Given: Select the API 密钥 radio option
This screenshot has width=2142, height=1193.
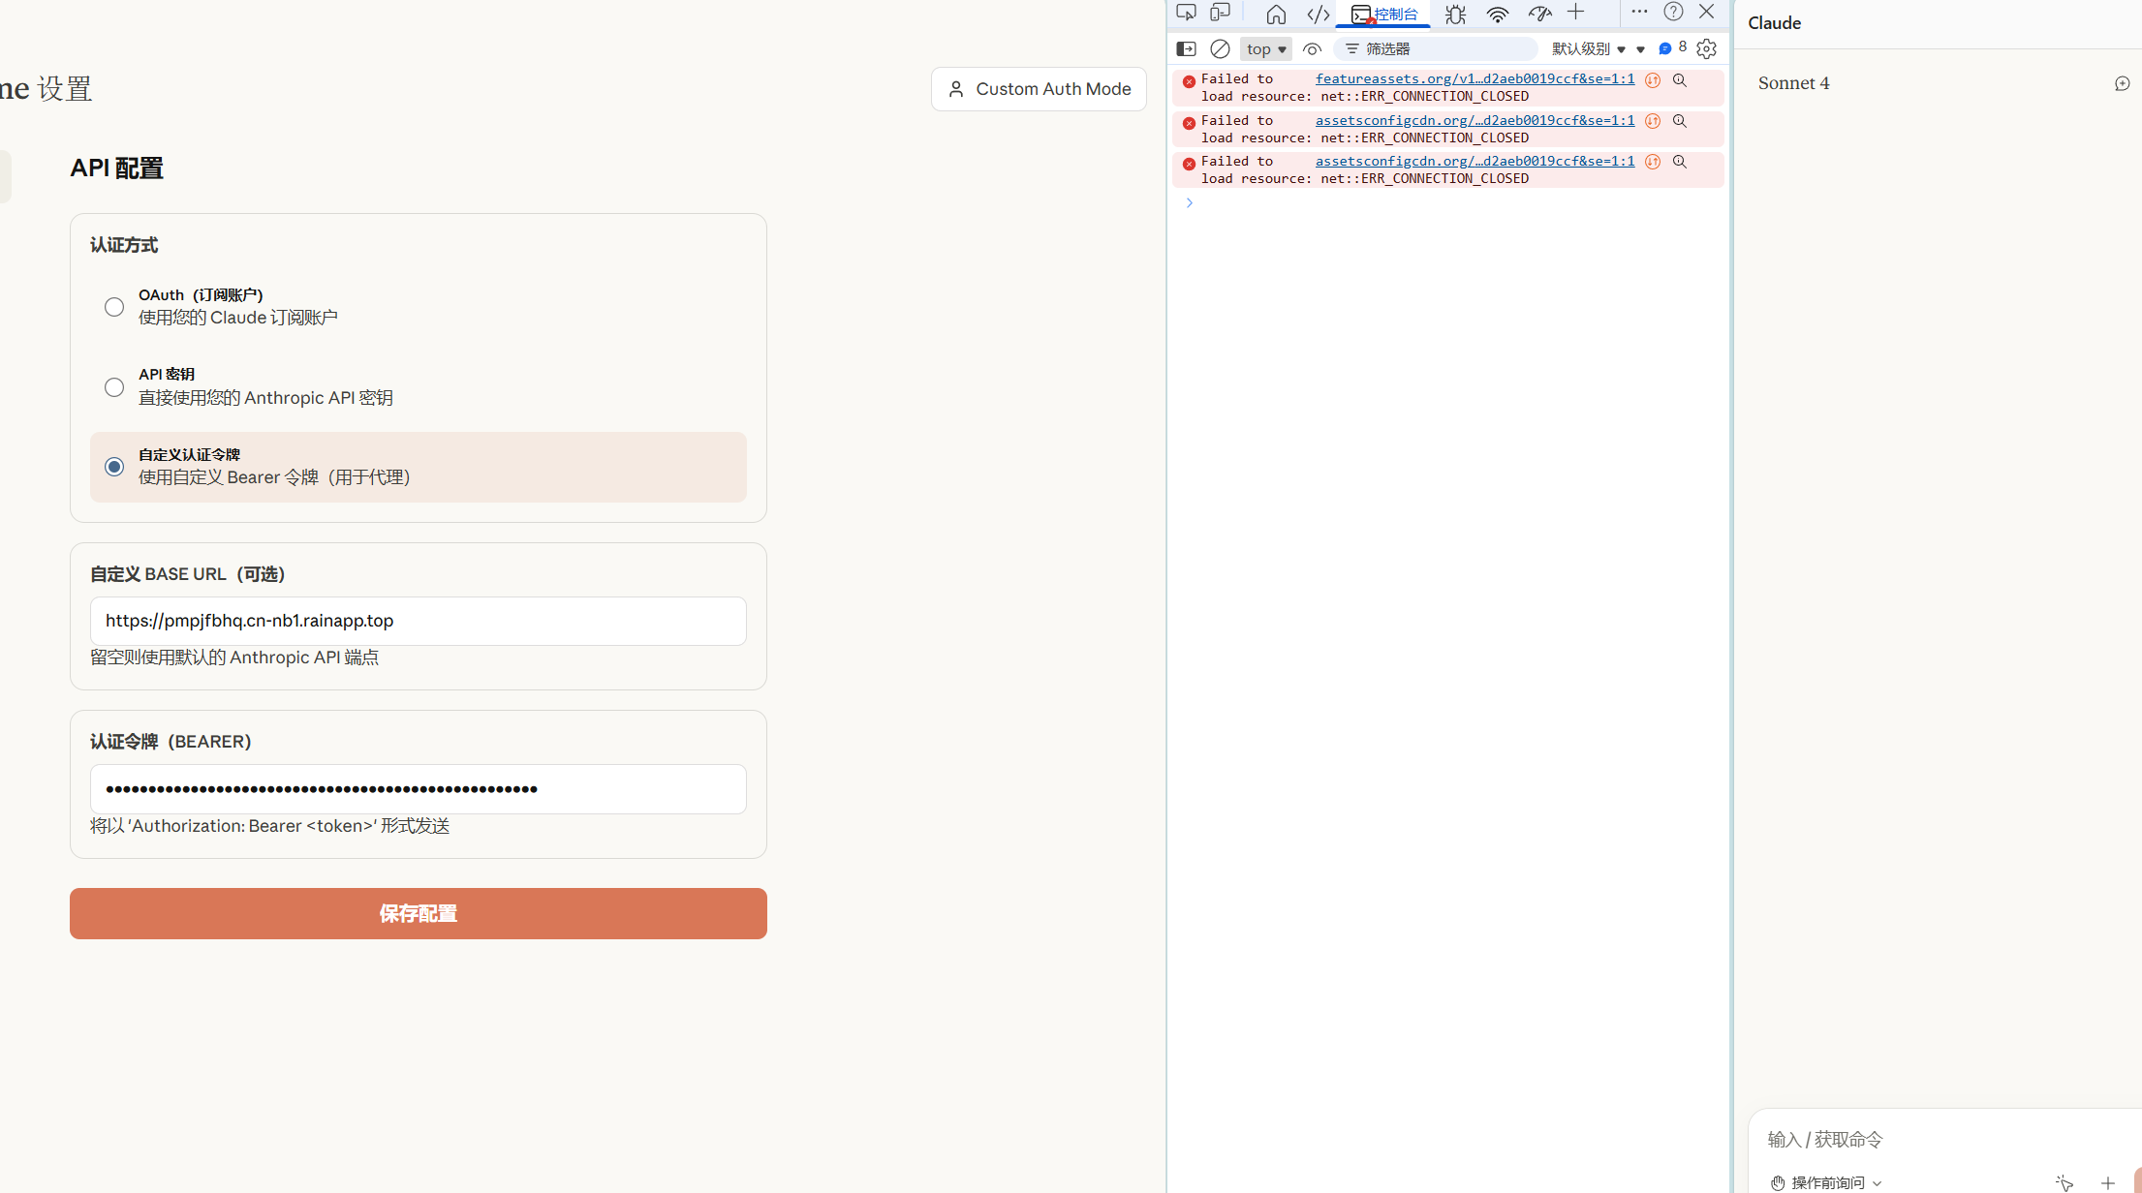Looking at the screenshot, I should 114,387.
